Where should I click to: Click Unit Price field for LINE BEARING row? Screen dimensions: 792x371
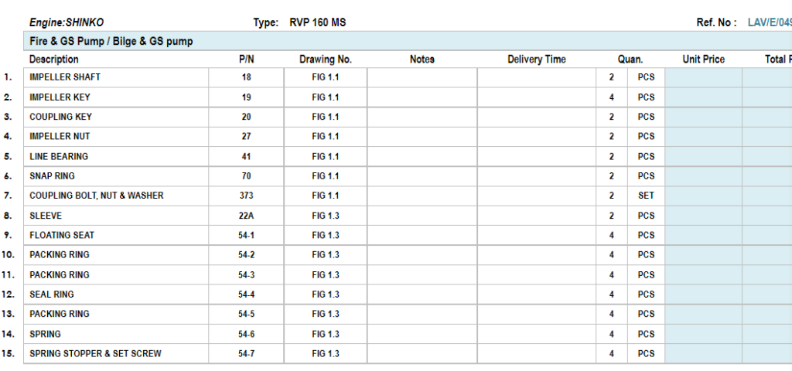[703, 156]
